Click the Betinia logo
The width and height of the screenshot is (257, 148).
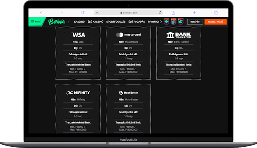pyautogui.click(x=56, y=22)
